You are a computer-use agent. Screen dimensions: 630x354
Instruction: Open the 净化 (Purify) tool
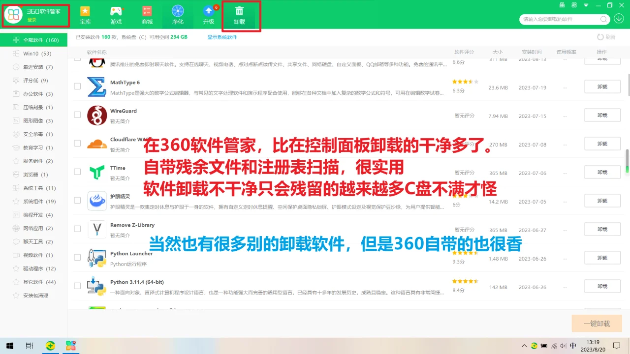(178, 15)
